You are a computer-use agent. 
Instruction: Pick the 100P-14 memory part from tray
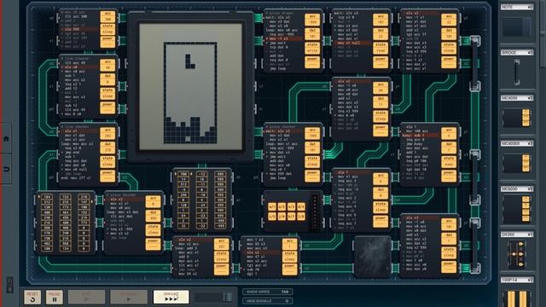coord(517,293)
